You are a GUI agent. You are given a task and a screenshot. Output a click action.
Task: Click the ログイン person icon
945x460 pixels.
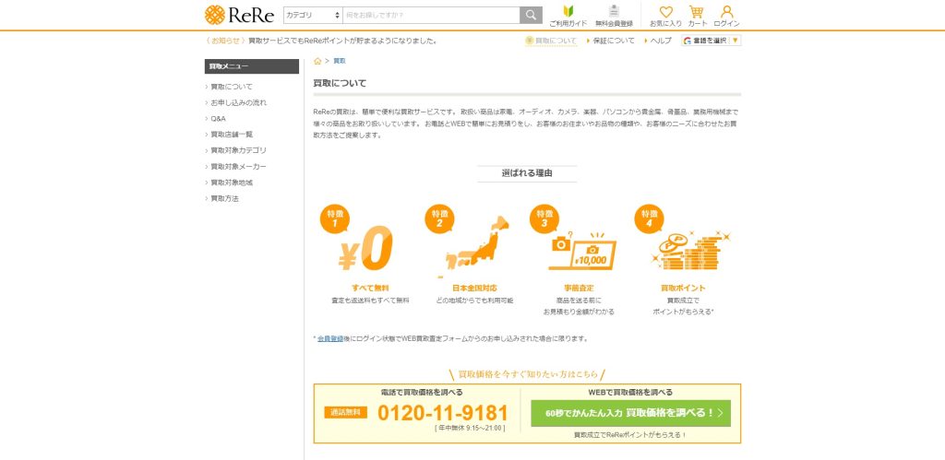(726, 17)
